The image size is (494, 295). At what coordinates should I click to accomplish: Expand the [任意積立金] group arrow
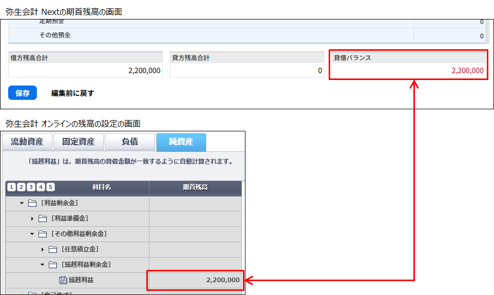click(43, 249)
